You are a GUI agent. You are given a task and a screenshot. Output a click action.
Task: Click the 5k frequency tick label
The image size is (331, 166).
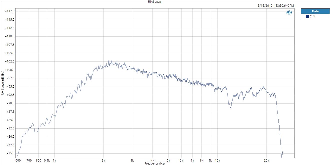[168, 161]
